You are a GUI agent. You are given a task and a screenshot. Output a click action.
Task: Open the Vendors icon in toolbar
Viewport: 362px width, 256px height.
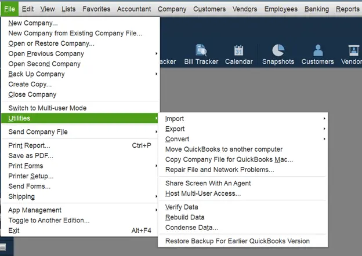click(353, 50)
